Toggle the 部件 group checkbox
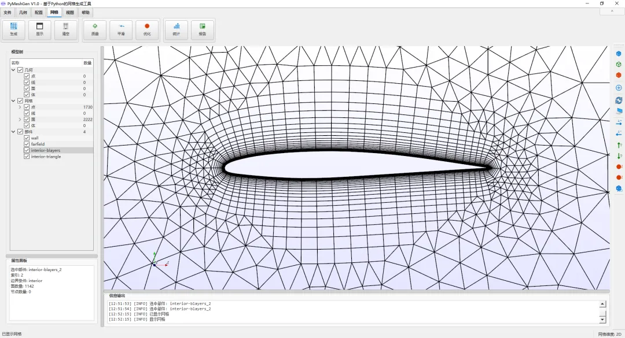The image size is (625, 338). (20, 132)
